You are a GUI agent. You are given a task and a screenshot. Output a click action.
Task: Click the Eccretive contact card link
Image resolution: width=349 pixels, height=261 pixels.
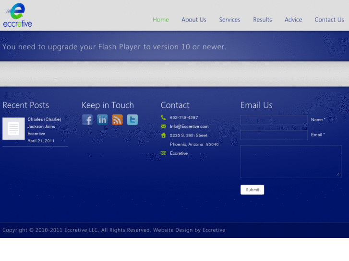[x=179, y=153]
